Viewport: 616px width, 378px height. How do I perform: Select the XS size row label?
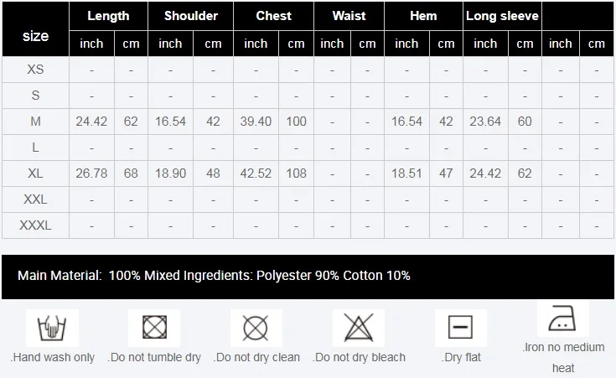(35, 70)
